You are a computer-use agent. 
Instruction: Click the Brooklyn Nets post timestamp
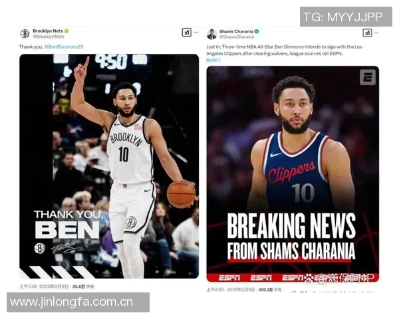pos(44,286)
